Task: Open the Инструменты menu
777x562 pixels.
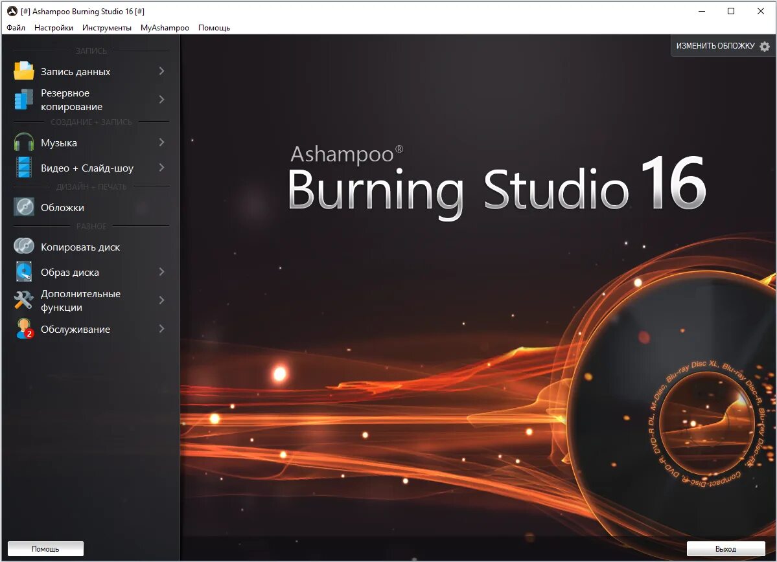Action: [x=107, y=28]
